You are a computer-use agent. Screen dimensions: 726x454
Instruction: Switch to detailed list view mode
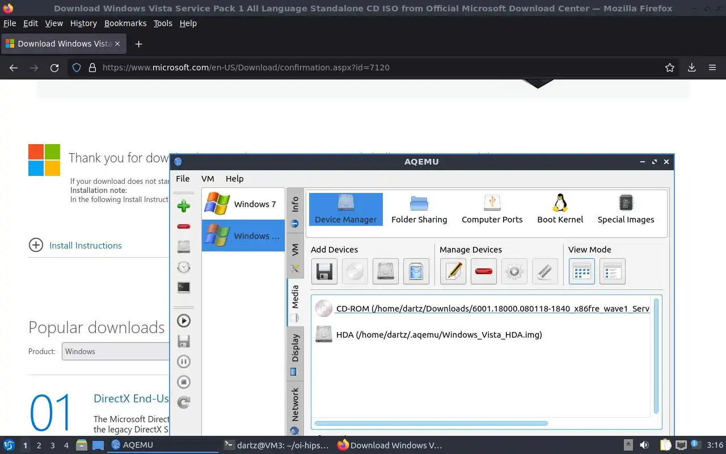point(613,271)
